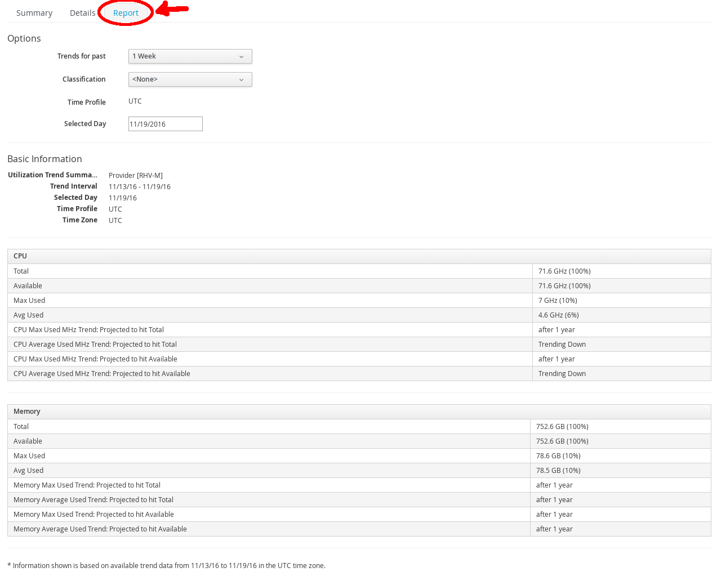This screenshot has height=581, width=717.
Task: Click the Avg Used label in Memory table
Action: pos(28,471)
